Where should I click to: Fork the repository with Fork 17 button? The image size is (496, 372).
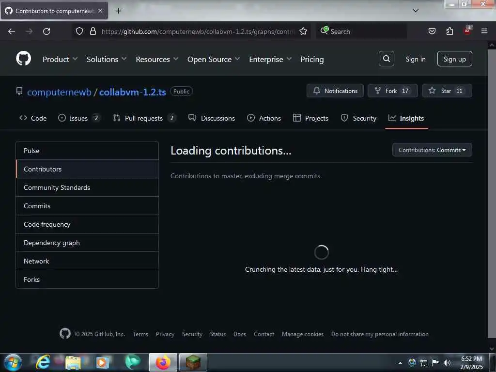tap(392, 91)
